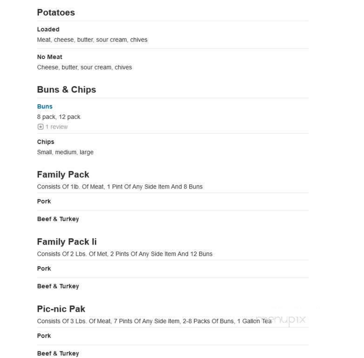364x358 pixels.
Task: Click the Family Pack Ii heading
Action: [x=67, y=242]
